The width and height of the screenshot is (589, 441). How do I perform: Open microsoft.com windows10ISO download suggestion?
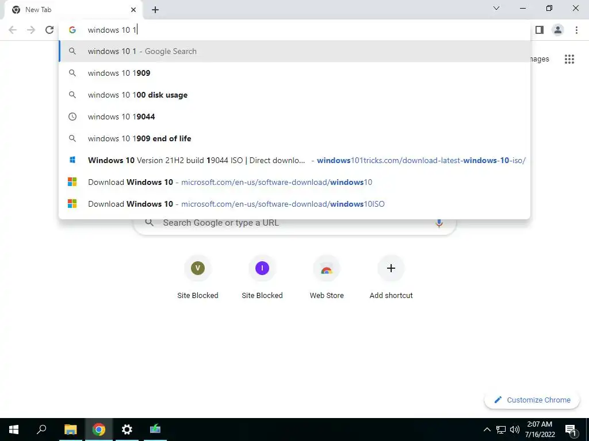pyautogui.click(x=294, y=204)
